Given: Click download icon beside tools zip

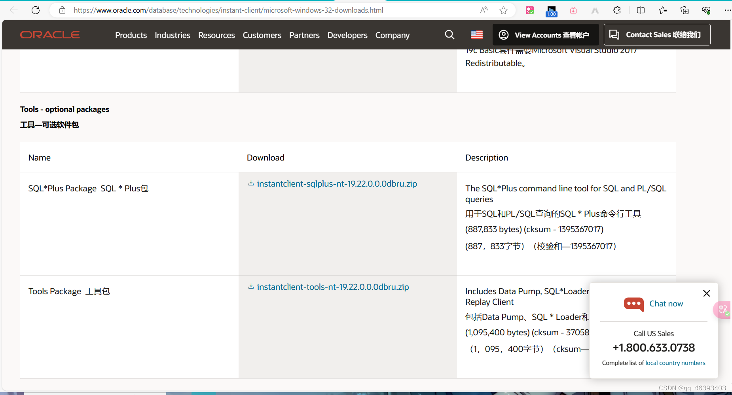Looking at the screenshot, I should (x=251, y=287).
